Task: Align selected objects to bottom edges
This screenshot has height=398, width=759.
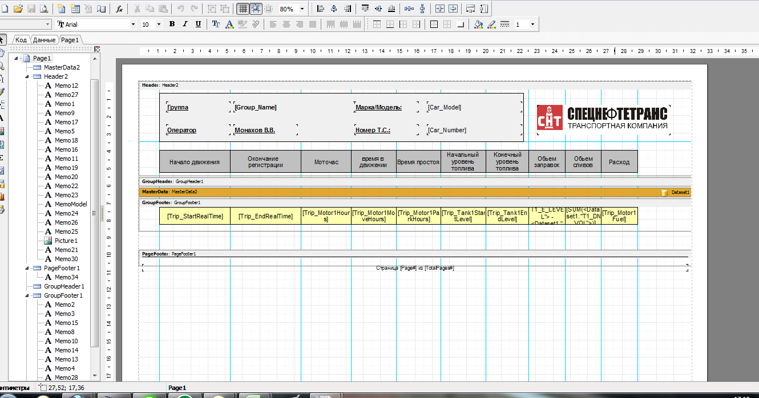Action: click(392, 9)
